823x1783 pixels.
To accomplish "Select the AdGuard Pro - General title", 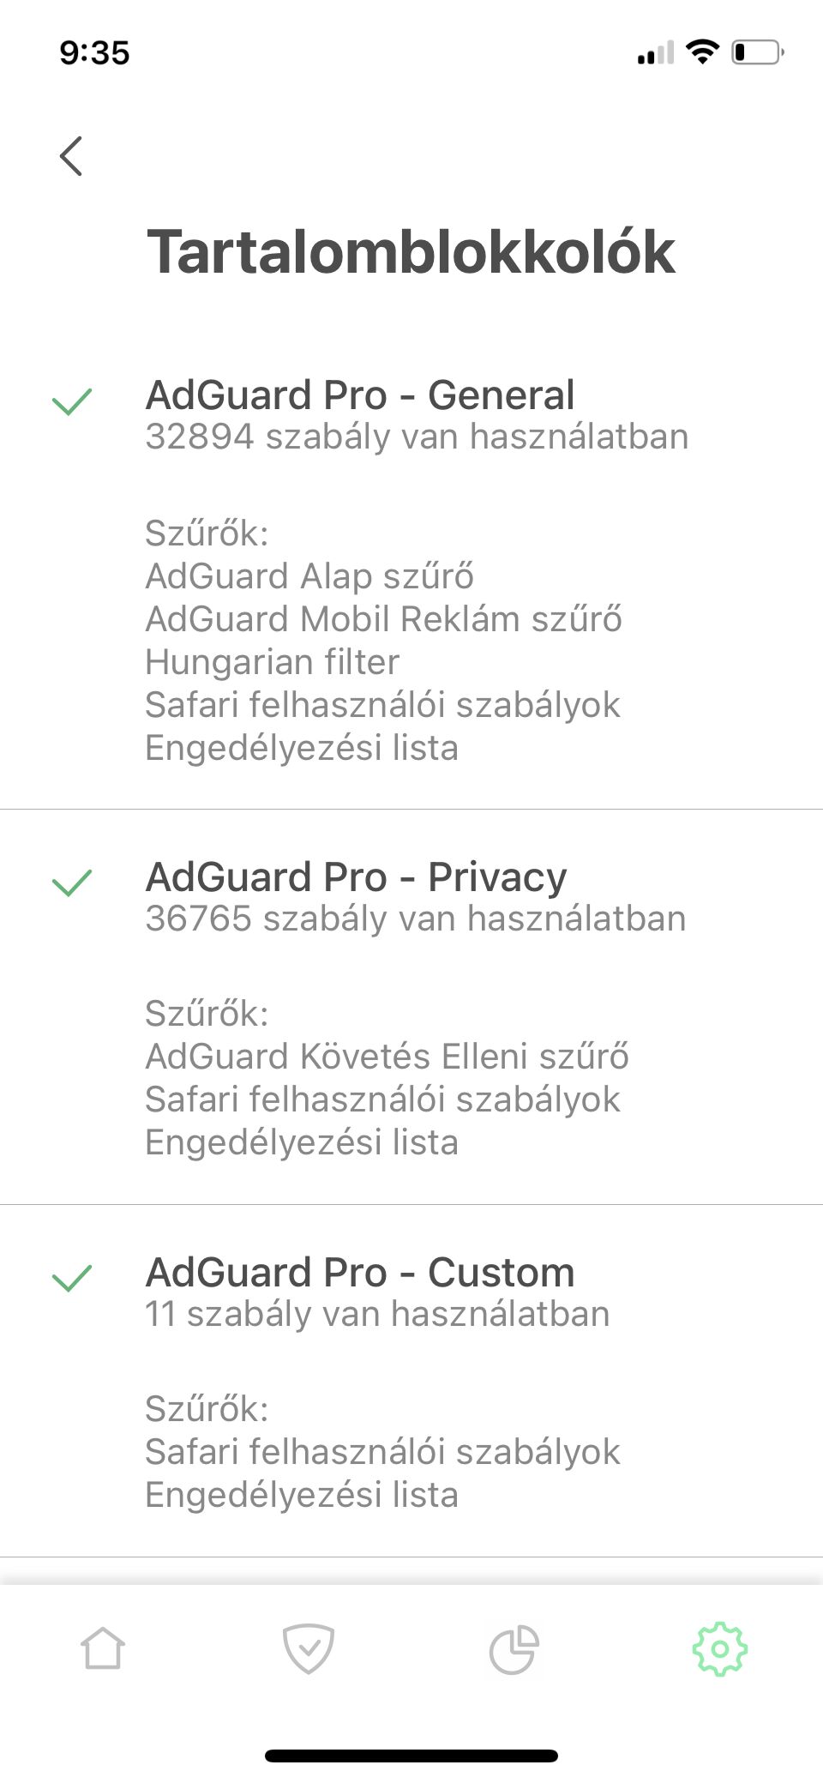I will tap(360, 395).
